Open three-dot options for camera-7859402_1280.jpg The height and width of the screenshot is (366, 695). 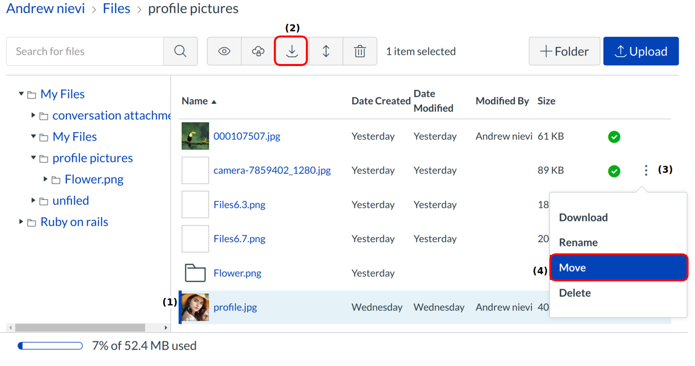645,170
